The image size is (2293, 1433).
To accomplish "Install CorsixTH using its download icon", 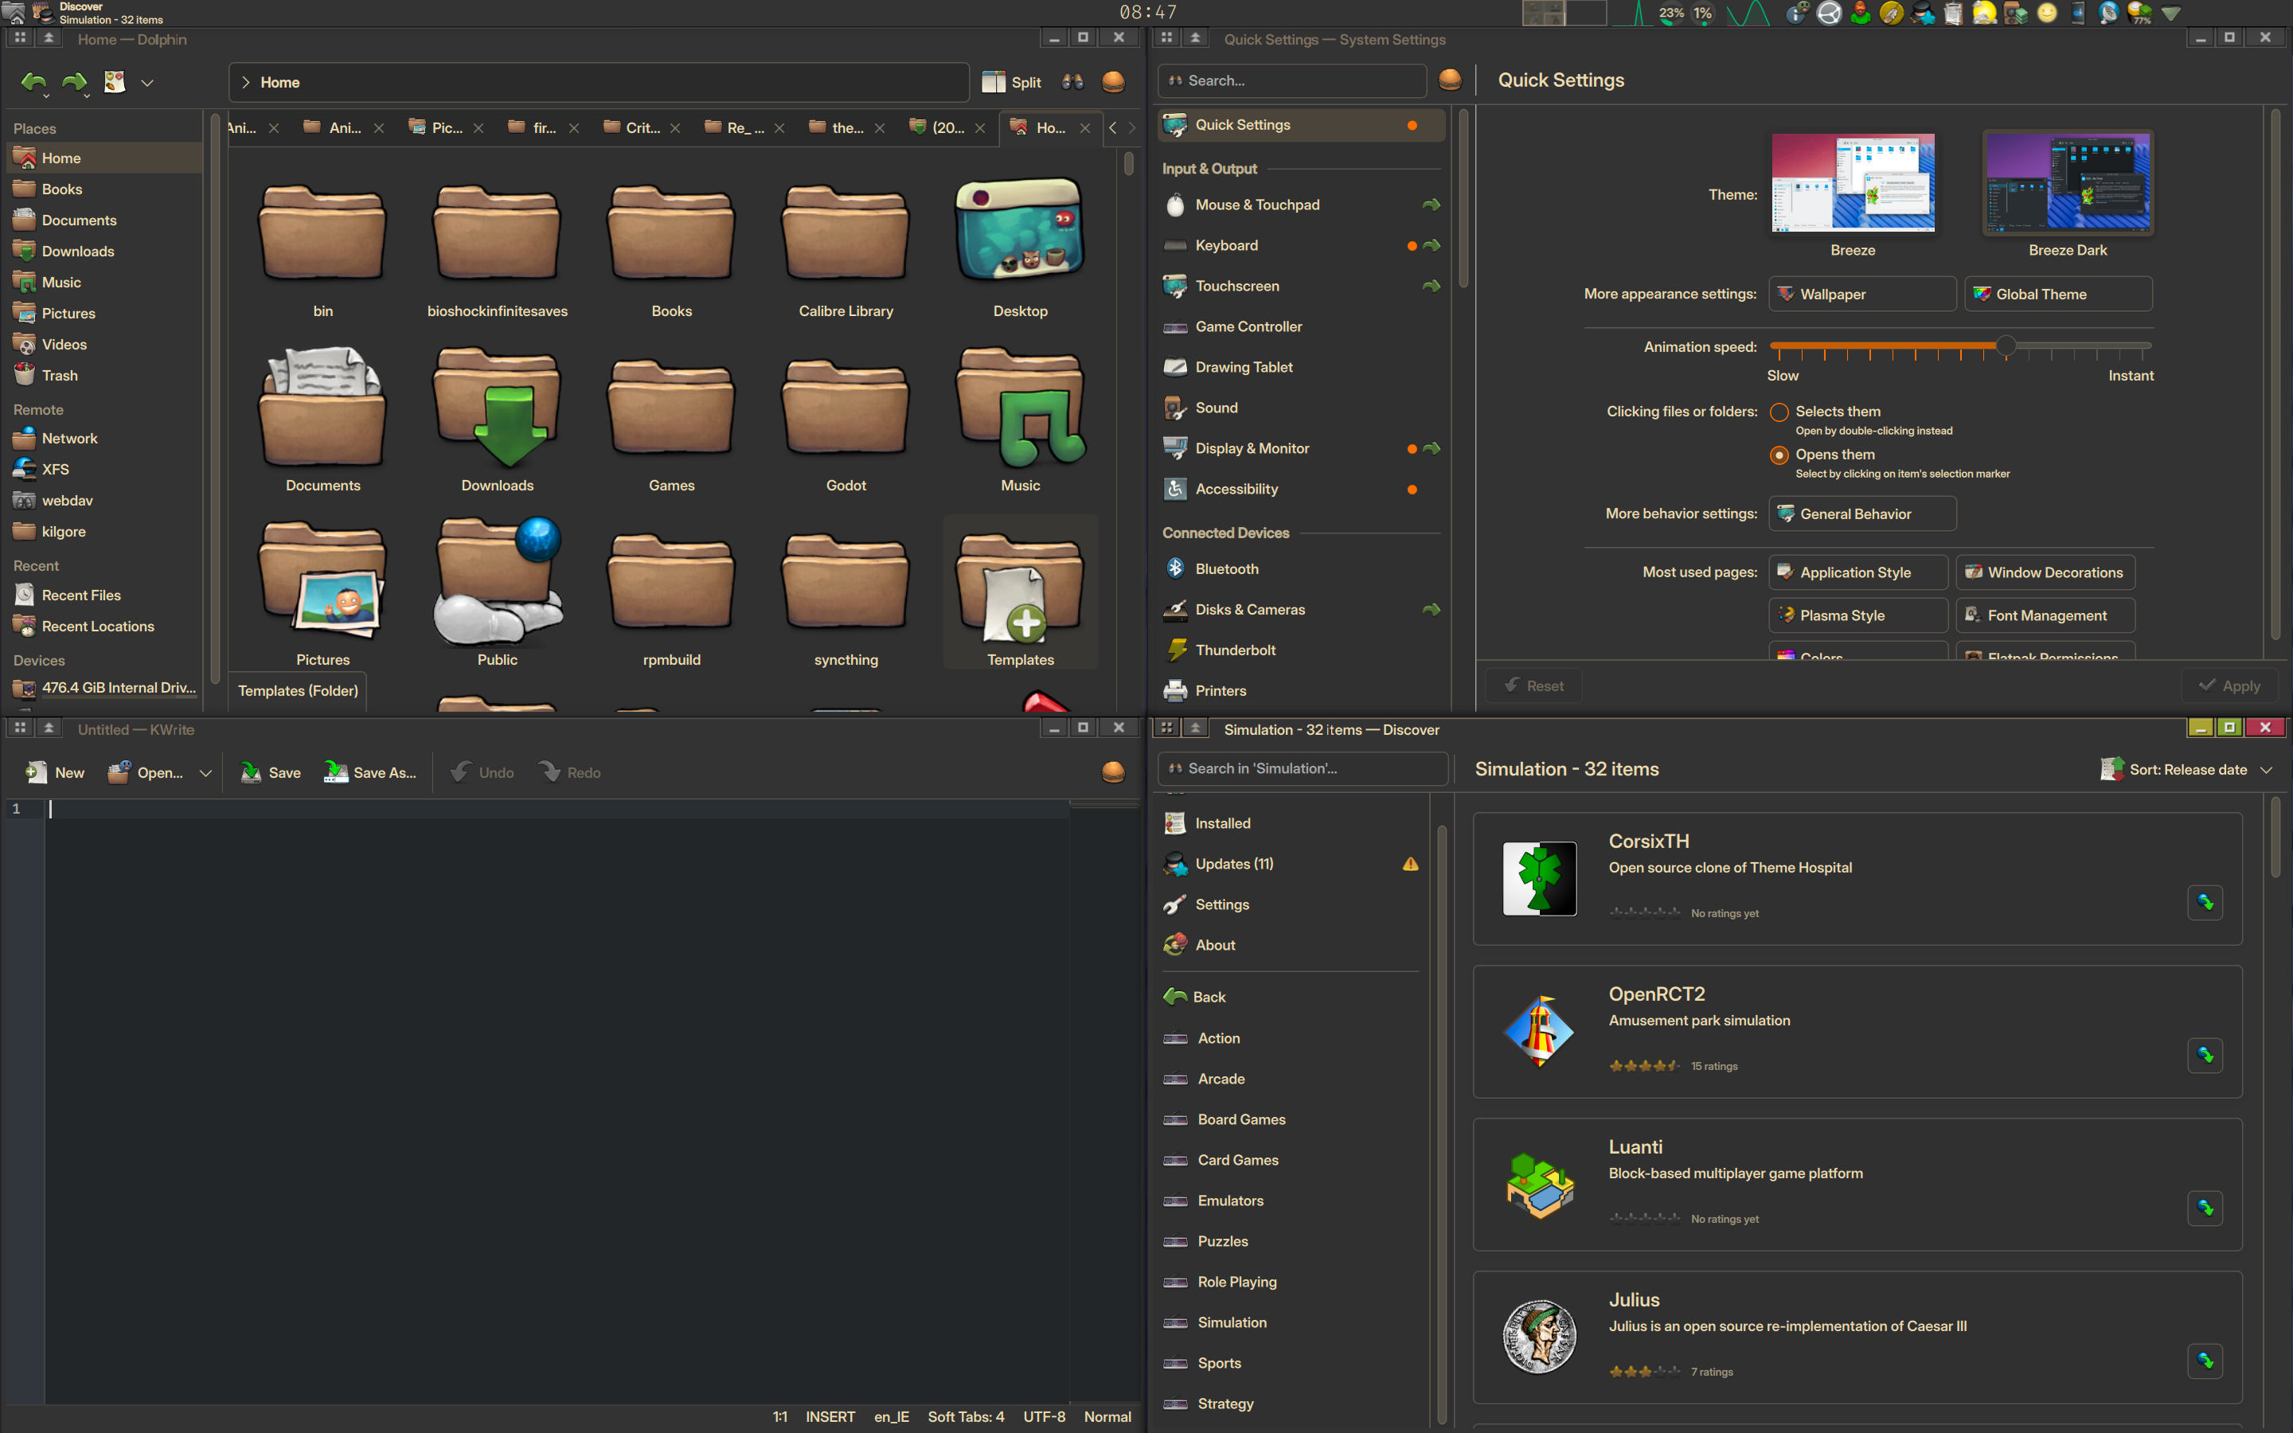I will coord(2205,902).
